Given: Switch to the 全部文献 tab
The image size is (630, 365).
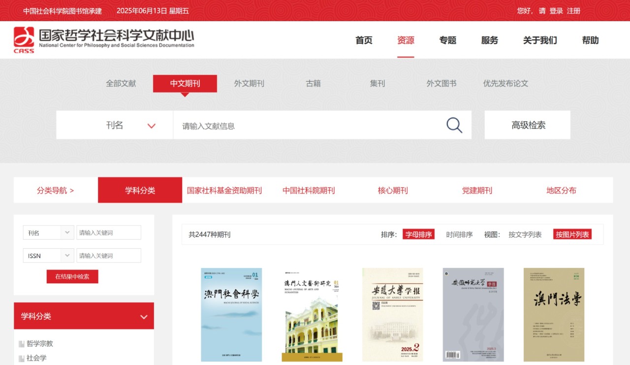Looking at the screenshot, I should click(121, 84).
